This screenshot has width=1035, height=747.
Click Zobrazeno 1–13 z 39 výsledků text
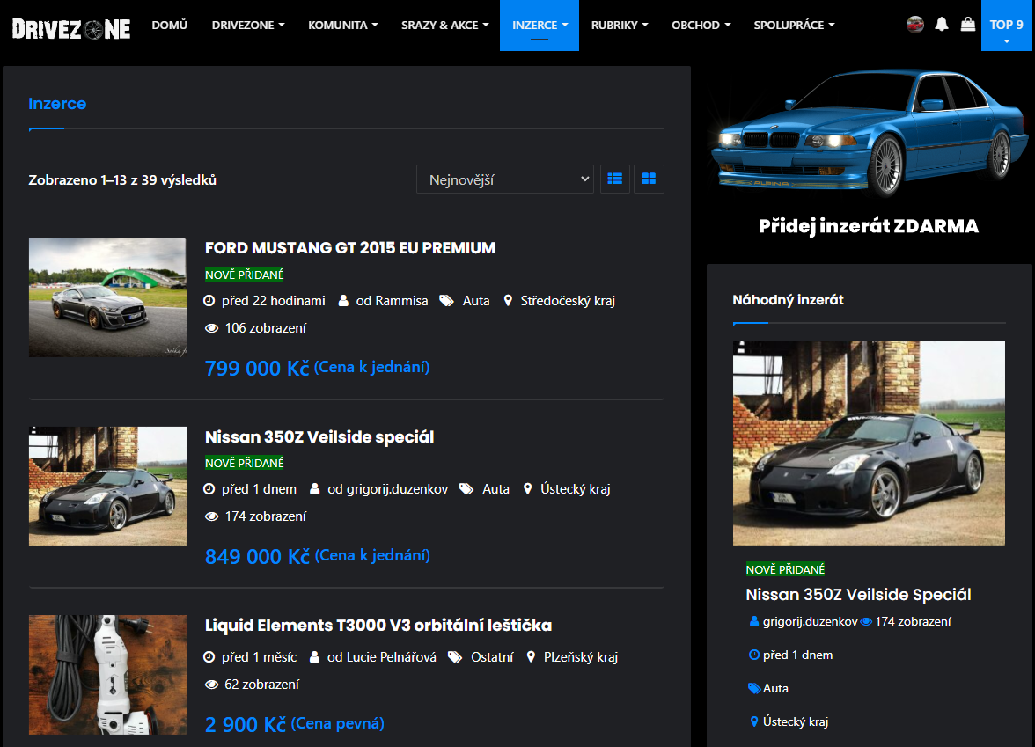pyautogui.click(x=122, y=180)
